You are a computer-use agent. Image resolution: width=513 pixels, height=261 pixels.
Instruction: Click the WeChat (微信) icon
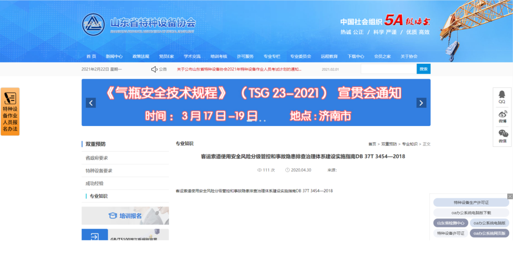[x=502, y=134]
